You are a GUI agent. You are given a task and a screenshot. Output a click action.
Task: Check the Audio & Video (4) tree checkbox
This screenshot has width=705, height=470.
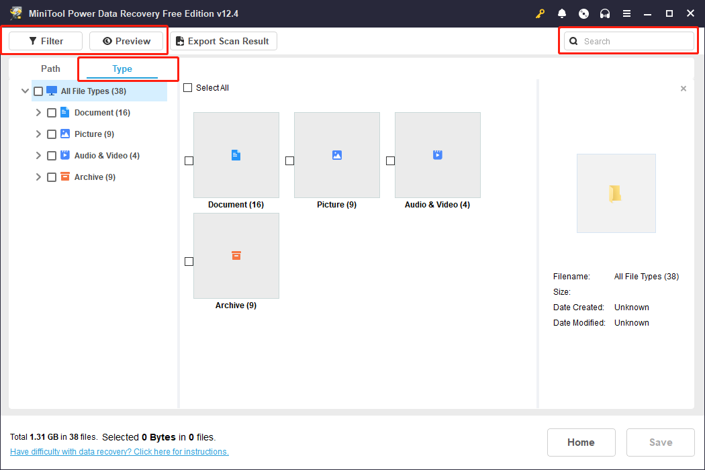tap(52, 156)
